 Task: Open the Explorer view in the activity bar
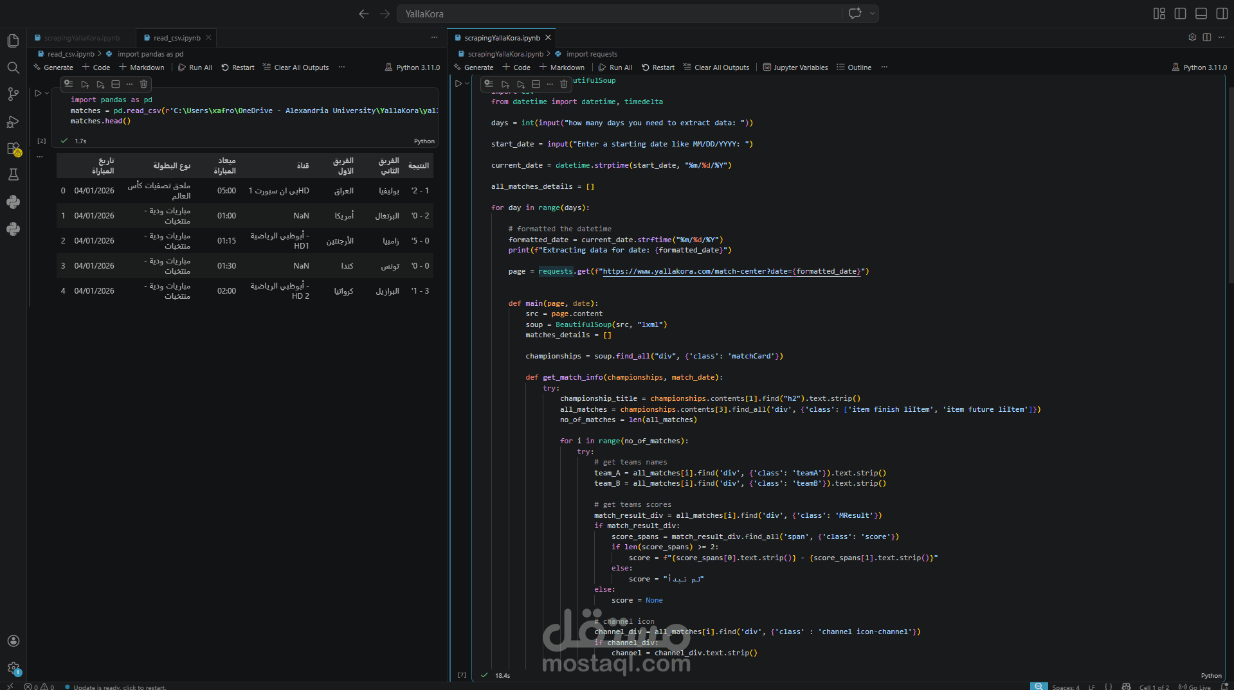(13, 40)
